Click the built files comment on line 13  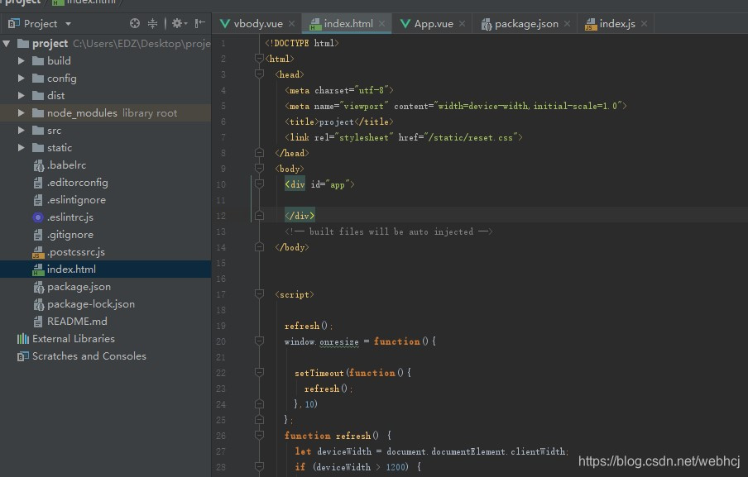388,232
